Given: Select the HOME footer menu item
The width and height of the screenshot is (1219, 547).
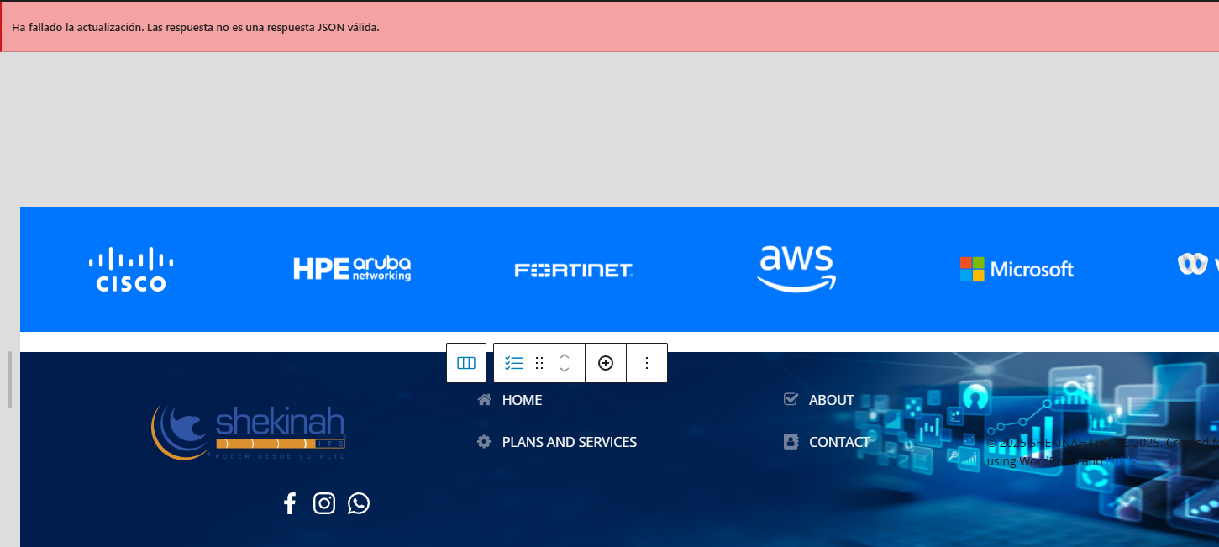Looking at the screenshot, I should coord(523,400).
